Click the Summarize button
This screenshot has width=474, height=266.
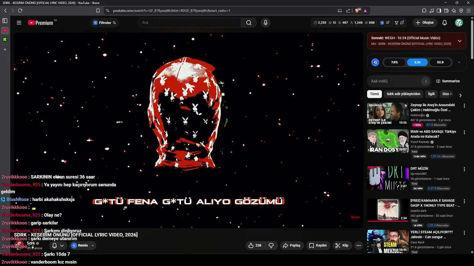click(x=448, y=81)
